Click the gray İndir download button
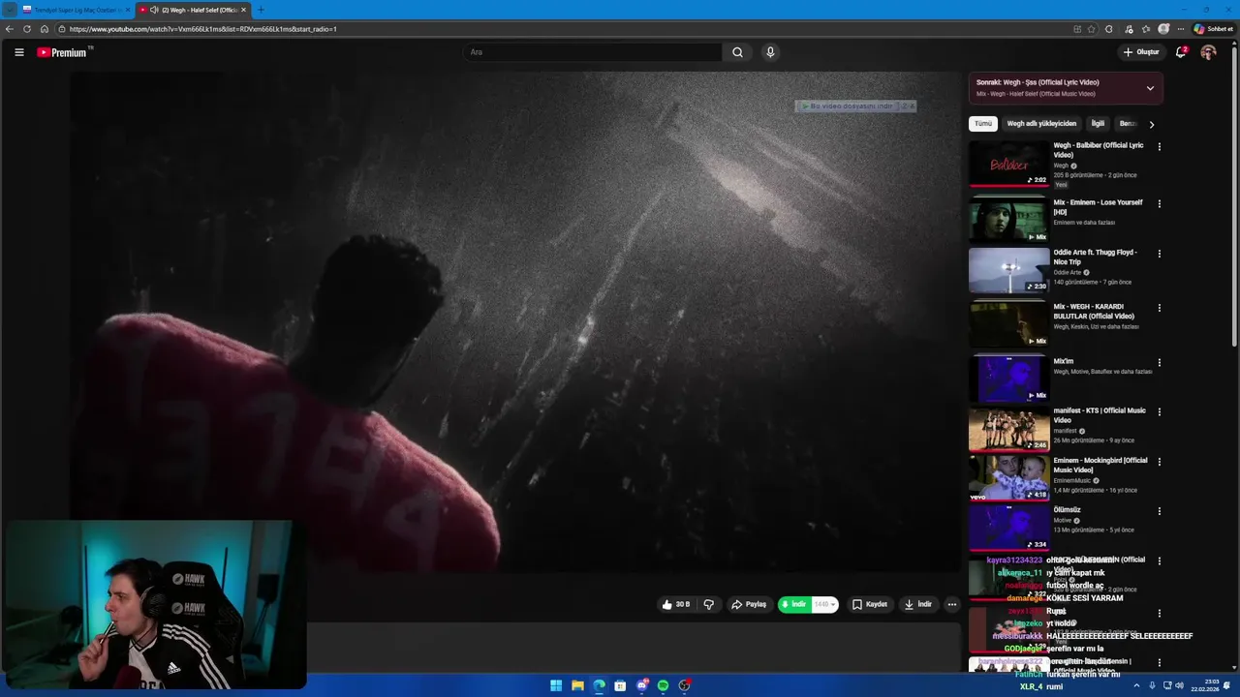 click(918, 604)
